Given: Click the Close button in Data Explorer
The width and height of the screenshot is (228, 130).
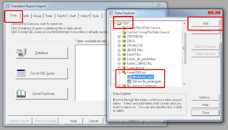Looking at the screenshot, I should click(x=205, y=113).
